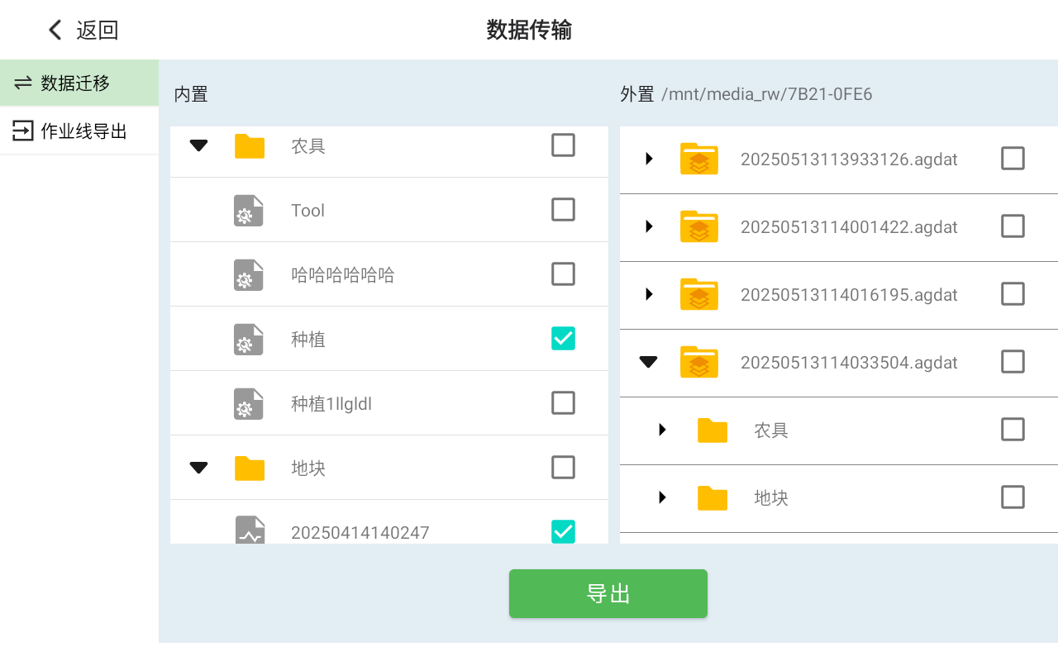Expand the 地块 folder in 外置 panel
1058x661 pixels.
(x=662, y=497)
